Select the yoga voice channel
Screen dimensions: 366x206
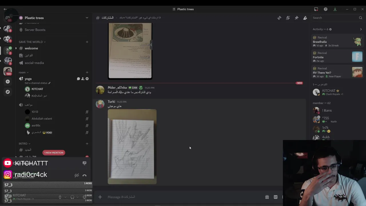[28, 79]
